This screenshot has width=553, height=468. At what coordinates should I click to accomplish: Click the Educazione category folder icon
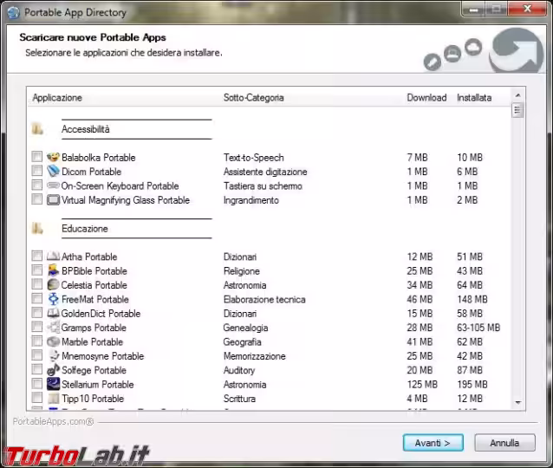37,229
